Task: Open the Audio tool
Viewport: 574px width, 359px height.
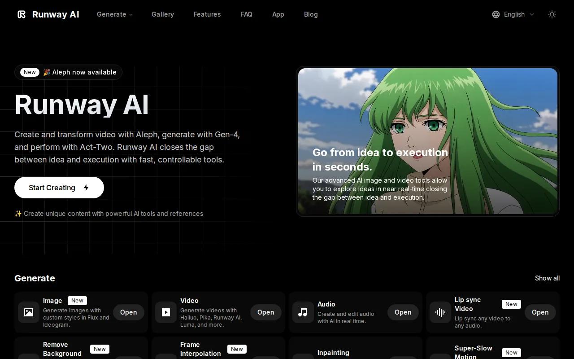Action: point(403,312)
